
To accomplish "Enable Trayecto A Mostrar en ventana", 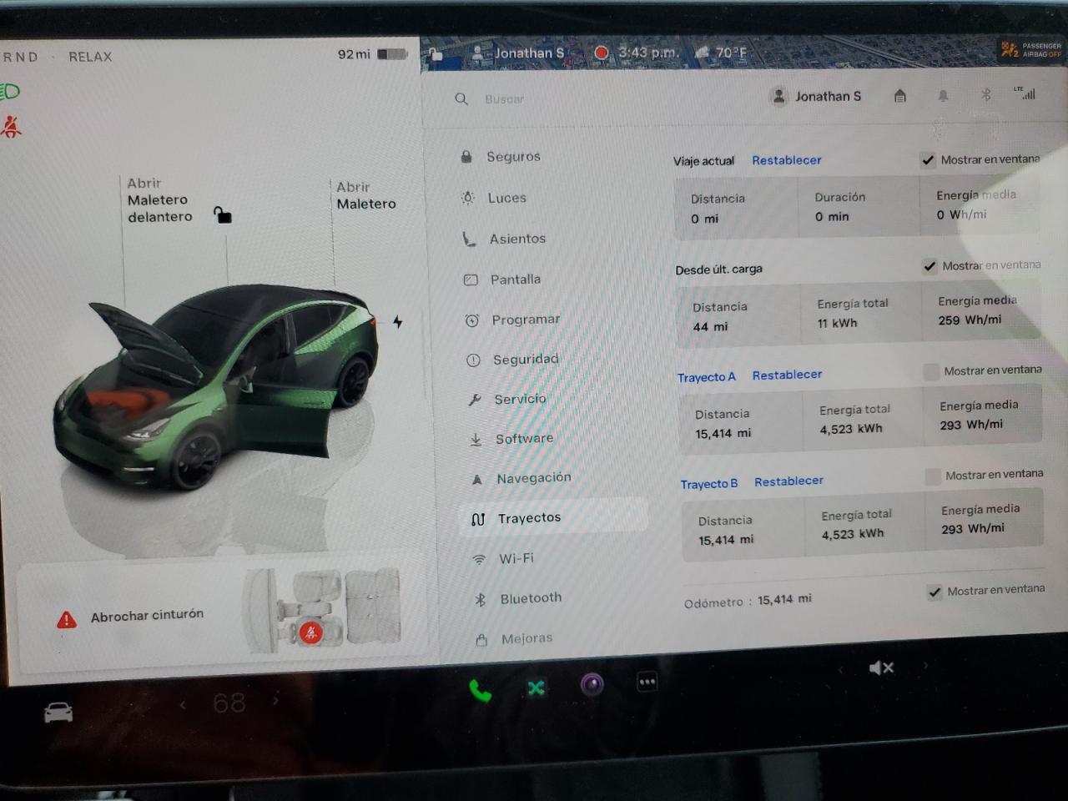I will (x=931, y=371).
